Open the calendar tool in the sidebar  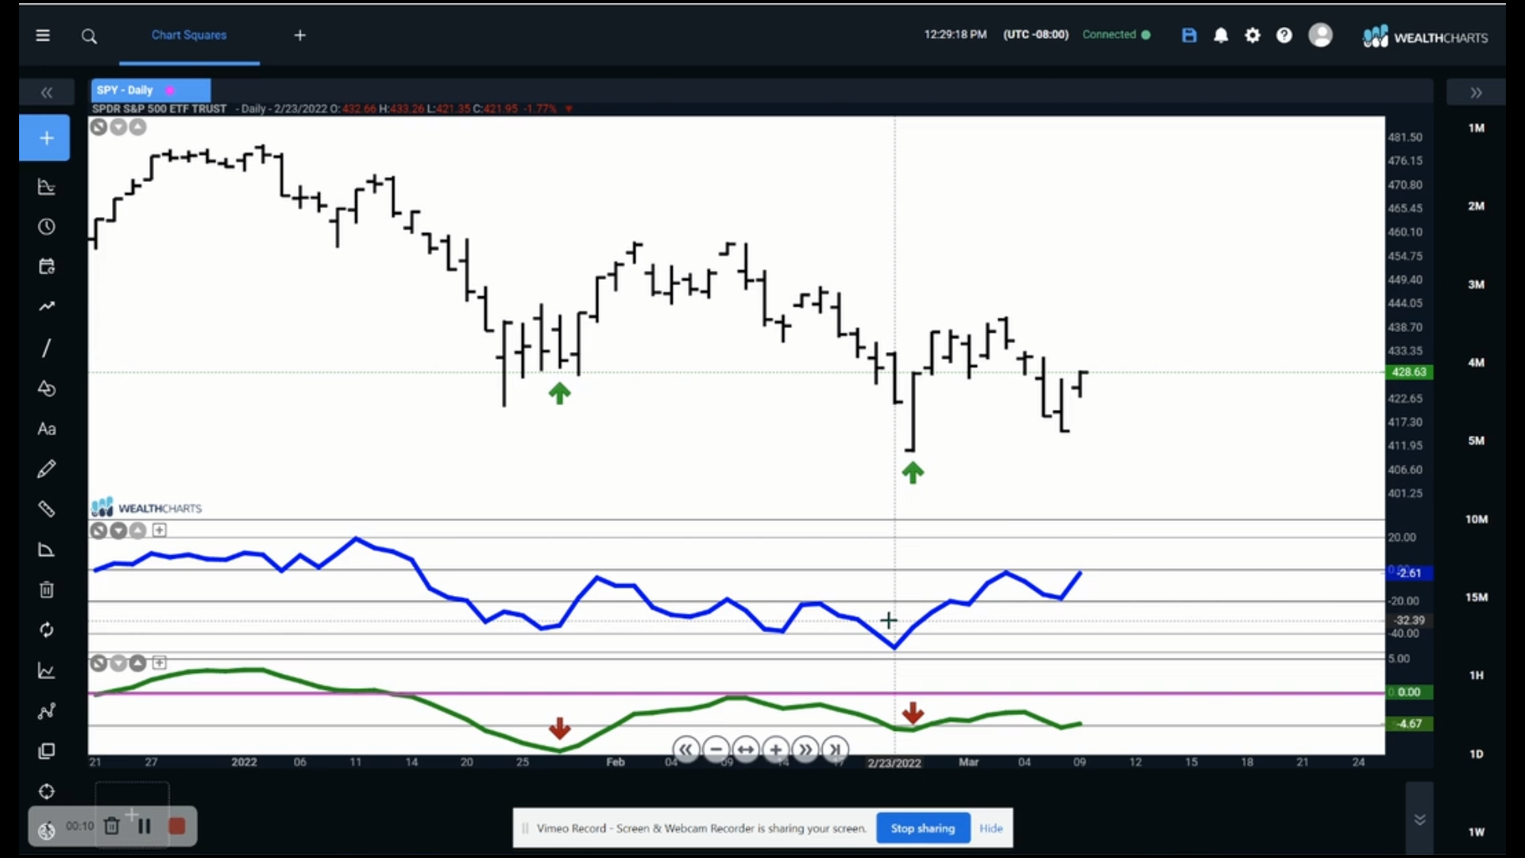pyautogui.click(x=47, y=266)
